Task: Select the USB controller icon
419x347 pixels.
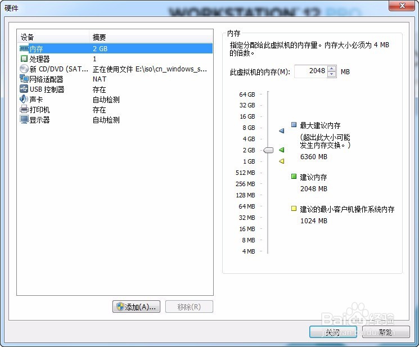Action: [x=24, y=89]
